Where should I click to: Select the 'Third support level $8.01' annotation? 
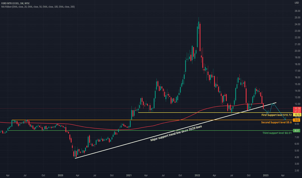[x=277, y=133]
